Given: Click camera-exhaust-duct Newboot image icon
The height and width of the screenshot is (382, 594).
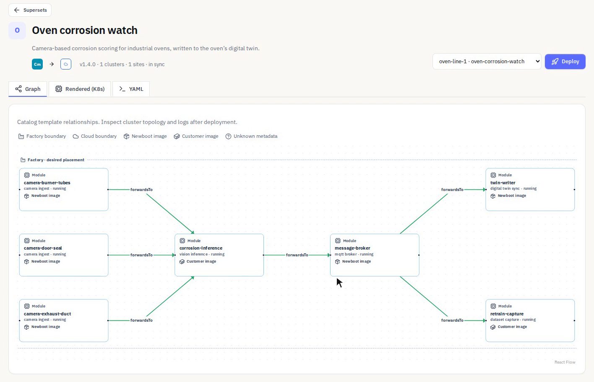Looking at the screenshot, I should point(27,327).
